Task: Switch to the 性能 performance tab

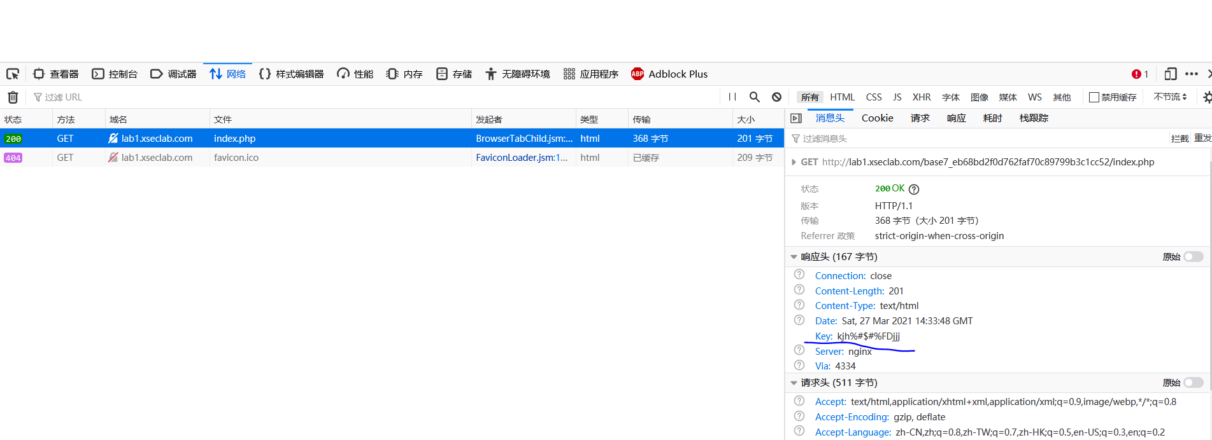Action: pyautogui.click(x=355, y=74)
